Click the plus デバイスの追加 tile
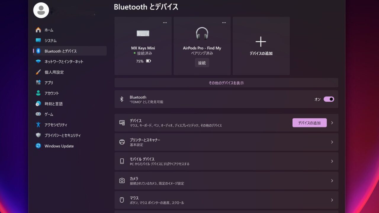Viewport: 379px width, 213px height. pos(261,46)
